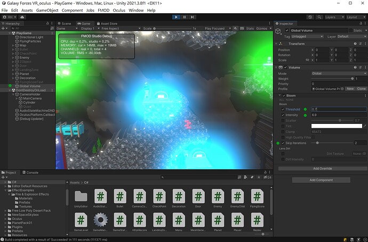Open the Volume Mode dropdown
The width and height of the screenshot is (368, 242).
pos(339,73)
